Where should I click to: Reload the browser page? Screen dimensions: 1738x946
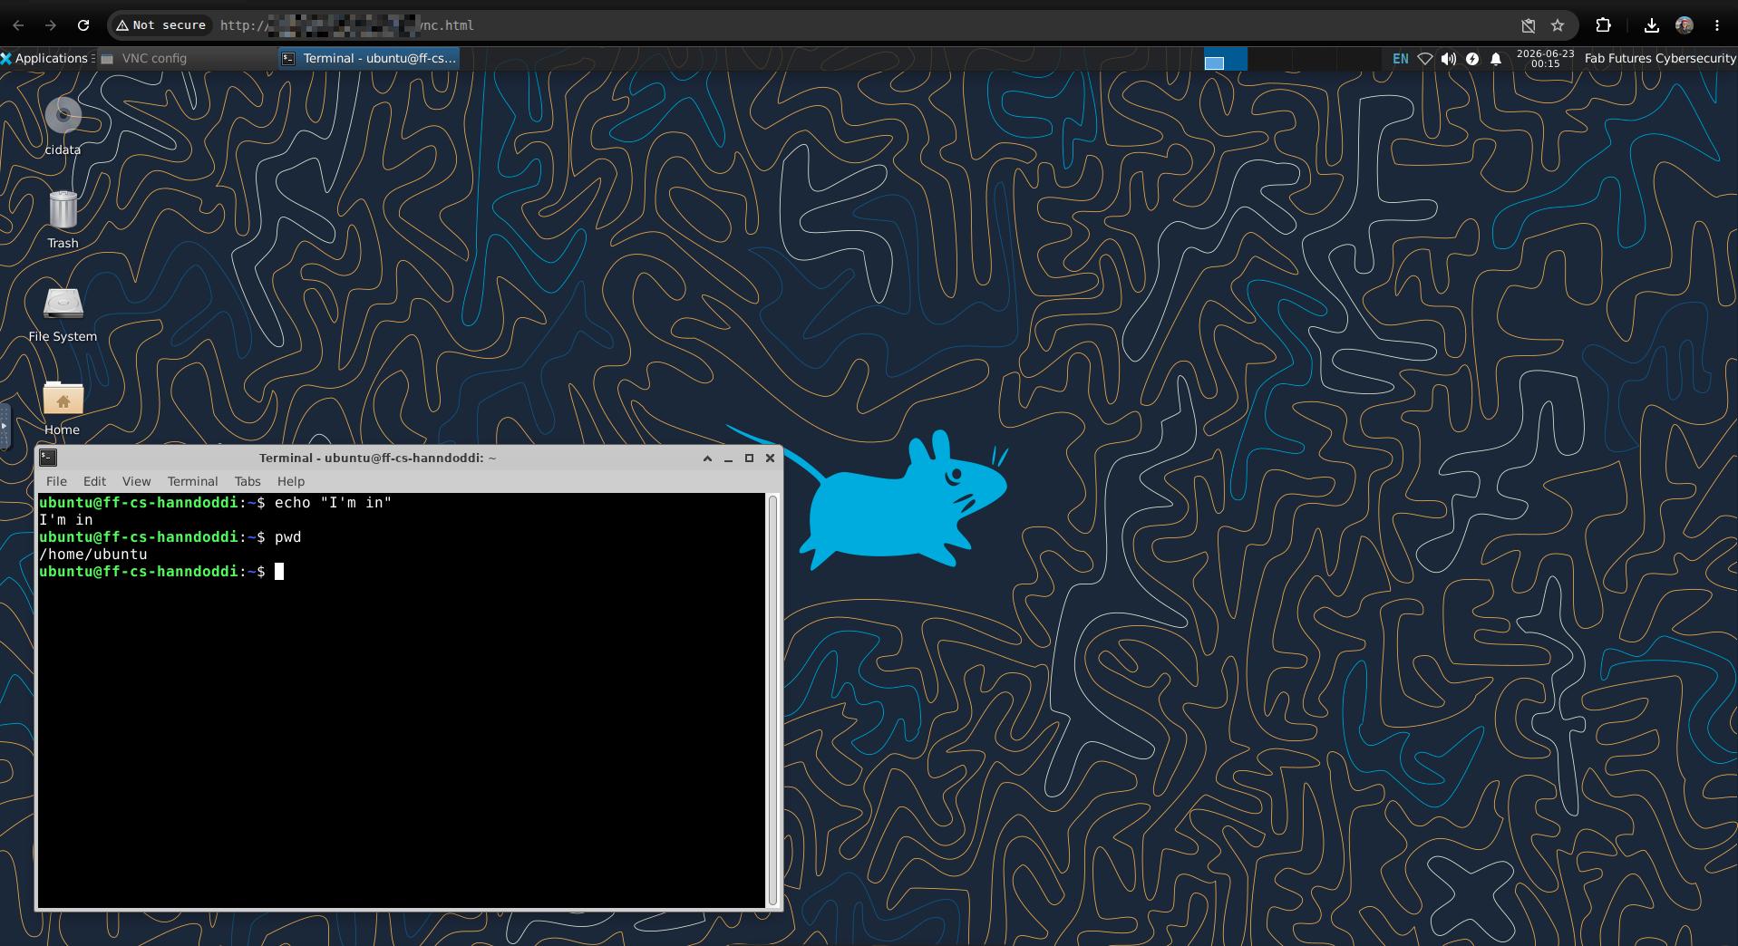(83, 25)
